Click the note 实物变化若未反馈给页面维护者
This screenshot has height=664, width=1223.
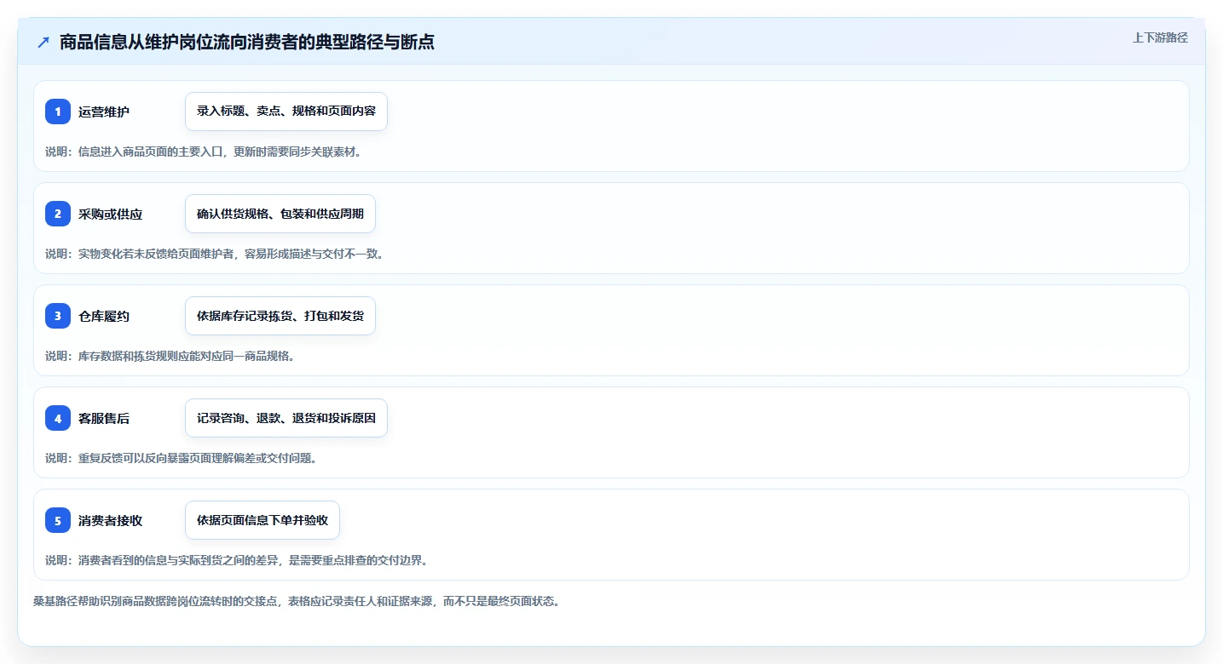click(215, 254)
